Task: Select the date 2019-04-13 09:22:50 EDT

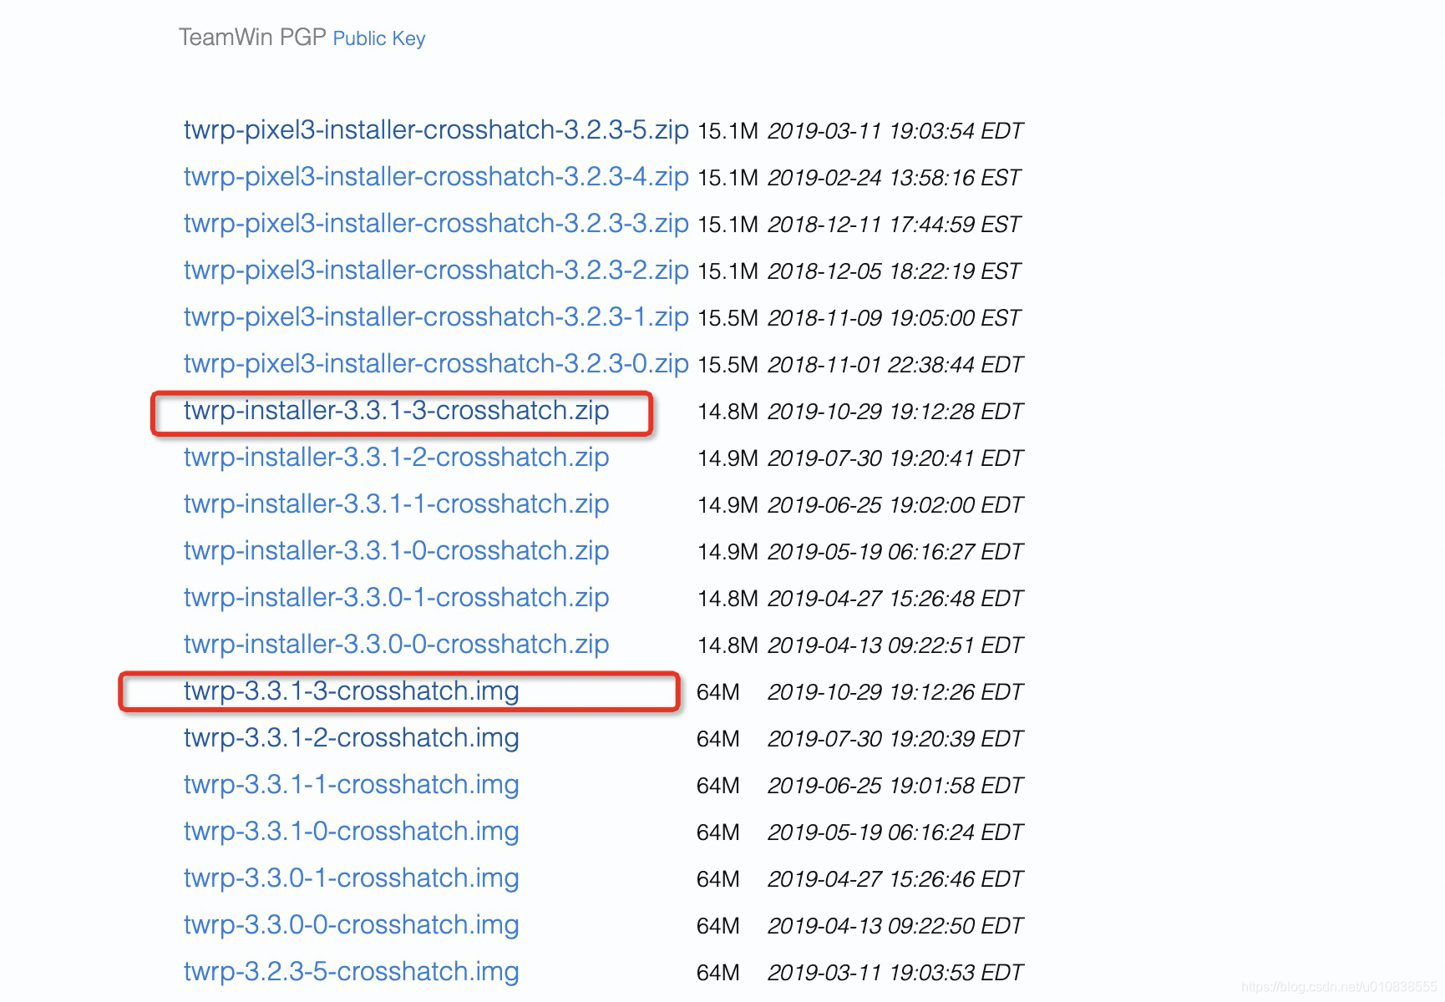Action: point(895,926)
